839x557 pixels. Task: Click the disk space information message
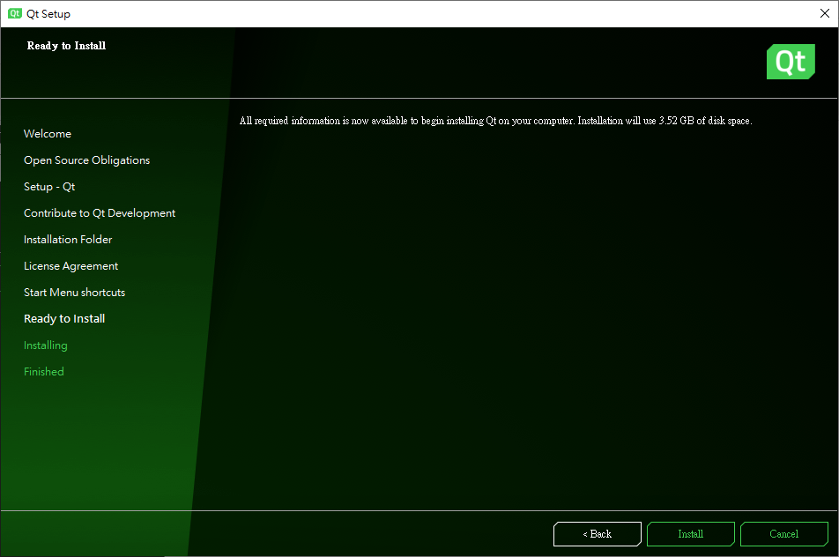tap(495, 121)
